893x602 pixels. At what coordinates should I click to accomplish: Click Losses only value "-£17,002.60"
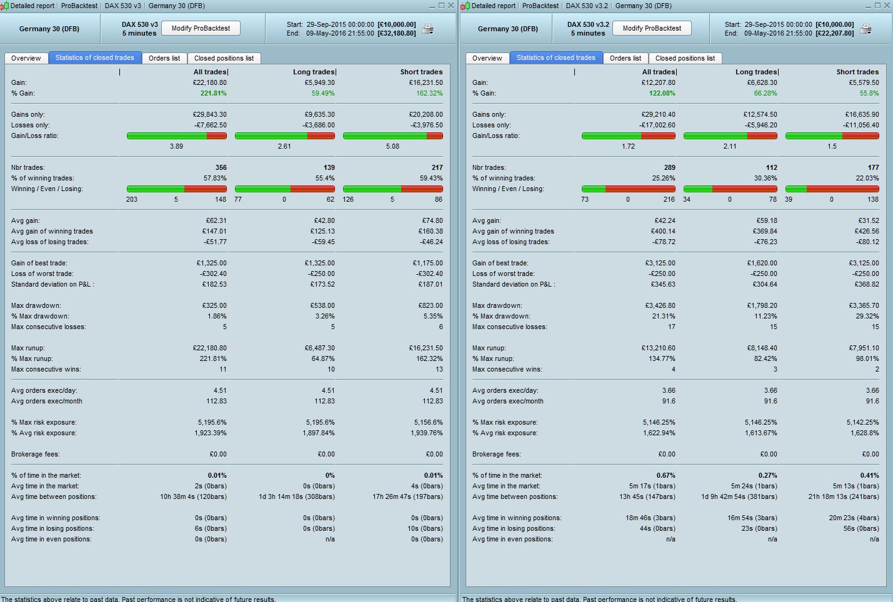click(657, 125)
